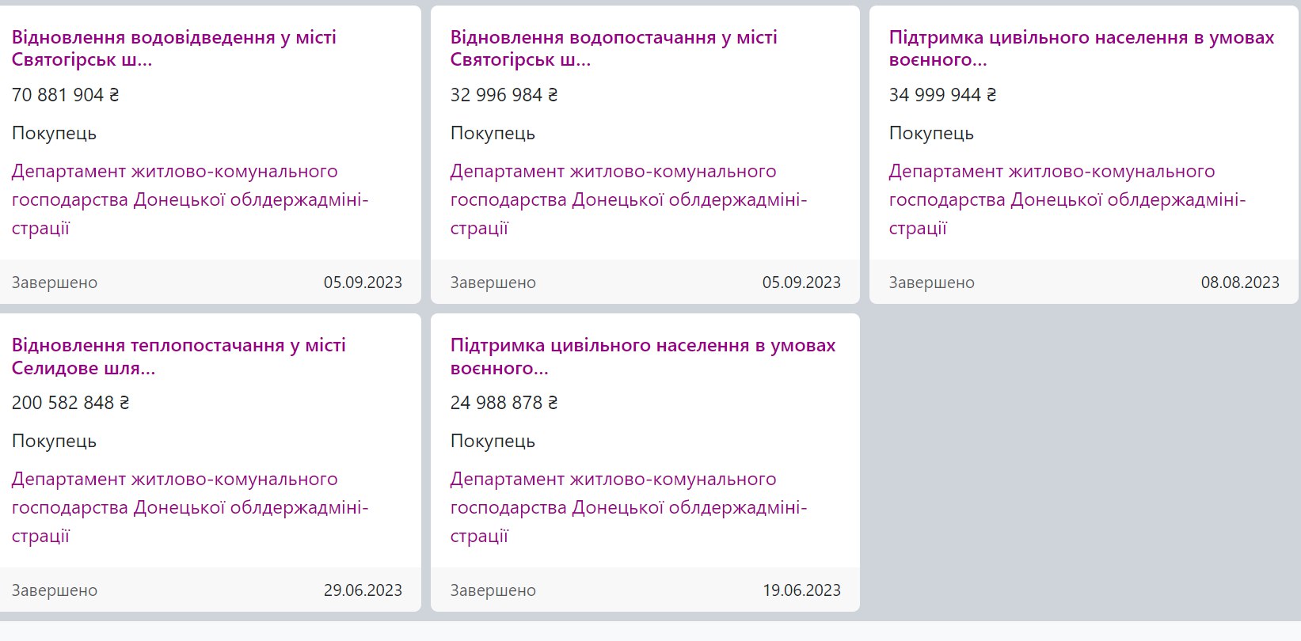Click 'Завершено' status beside date 08.08.2023
The height and width of the screenshot is (641, 1301).
(x=932, y=283)
